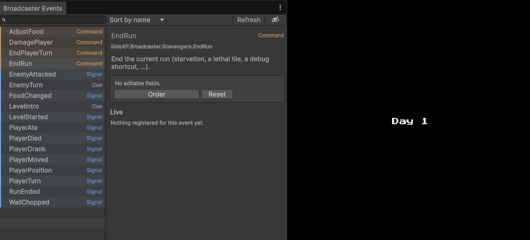530x240 pixels.
Task: Select the PlayerDied signal row
Action: tap(52, 138)
